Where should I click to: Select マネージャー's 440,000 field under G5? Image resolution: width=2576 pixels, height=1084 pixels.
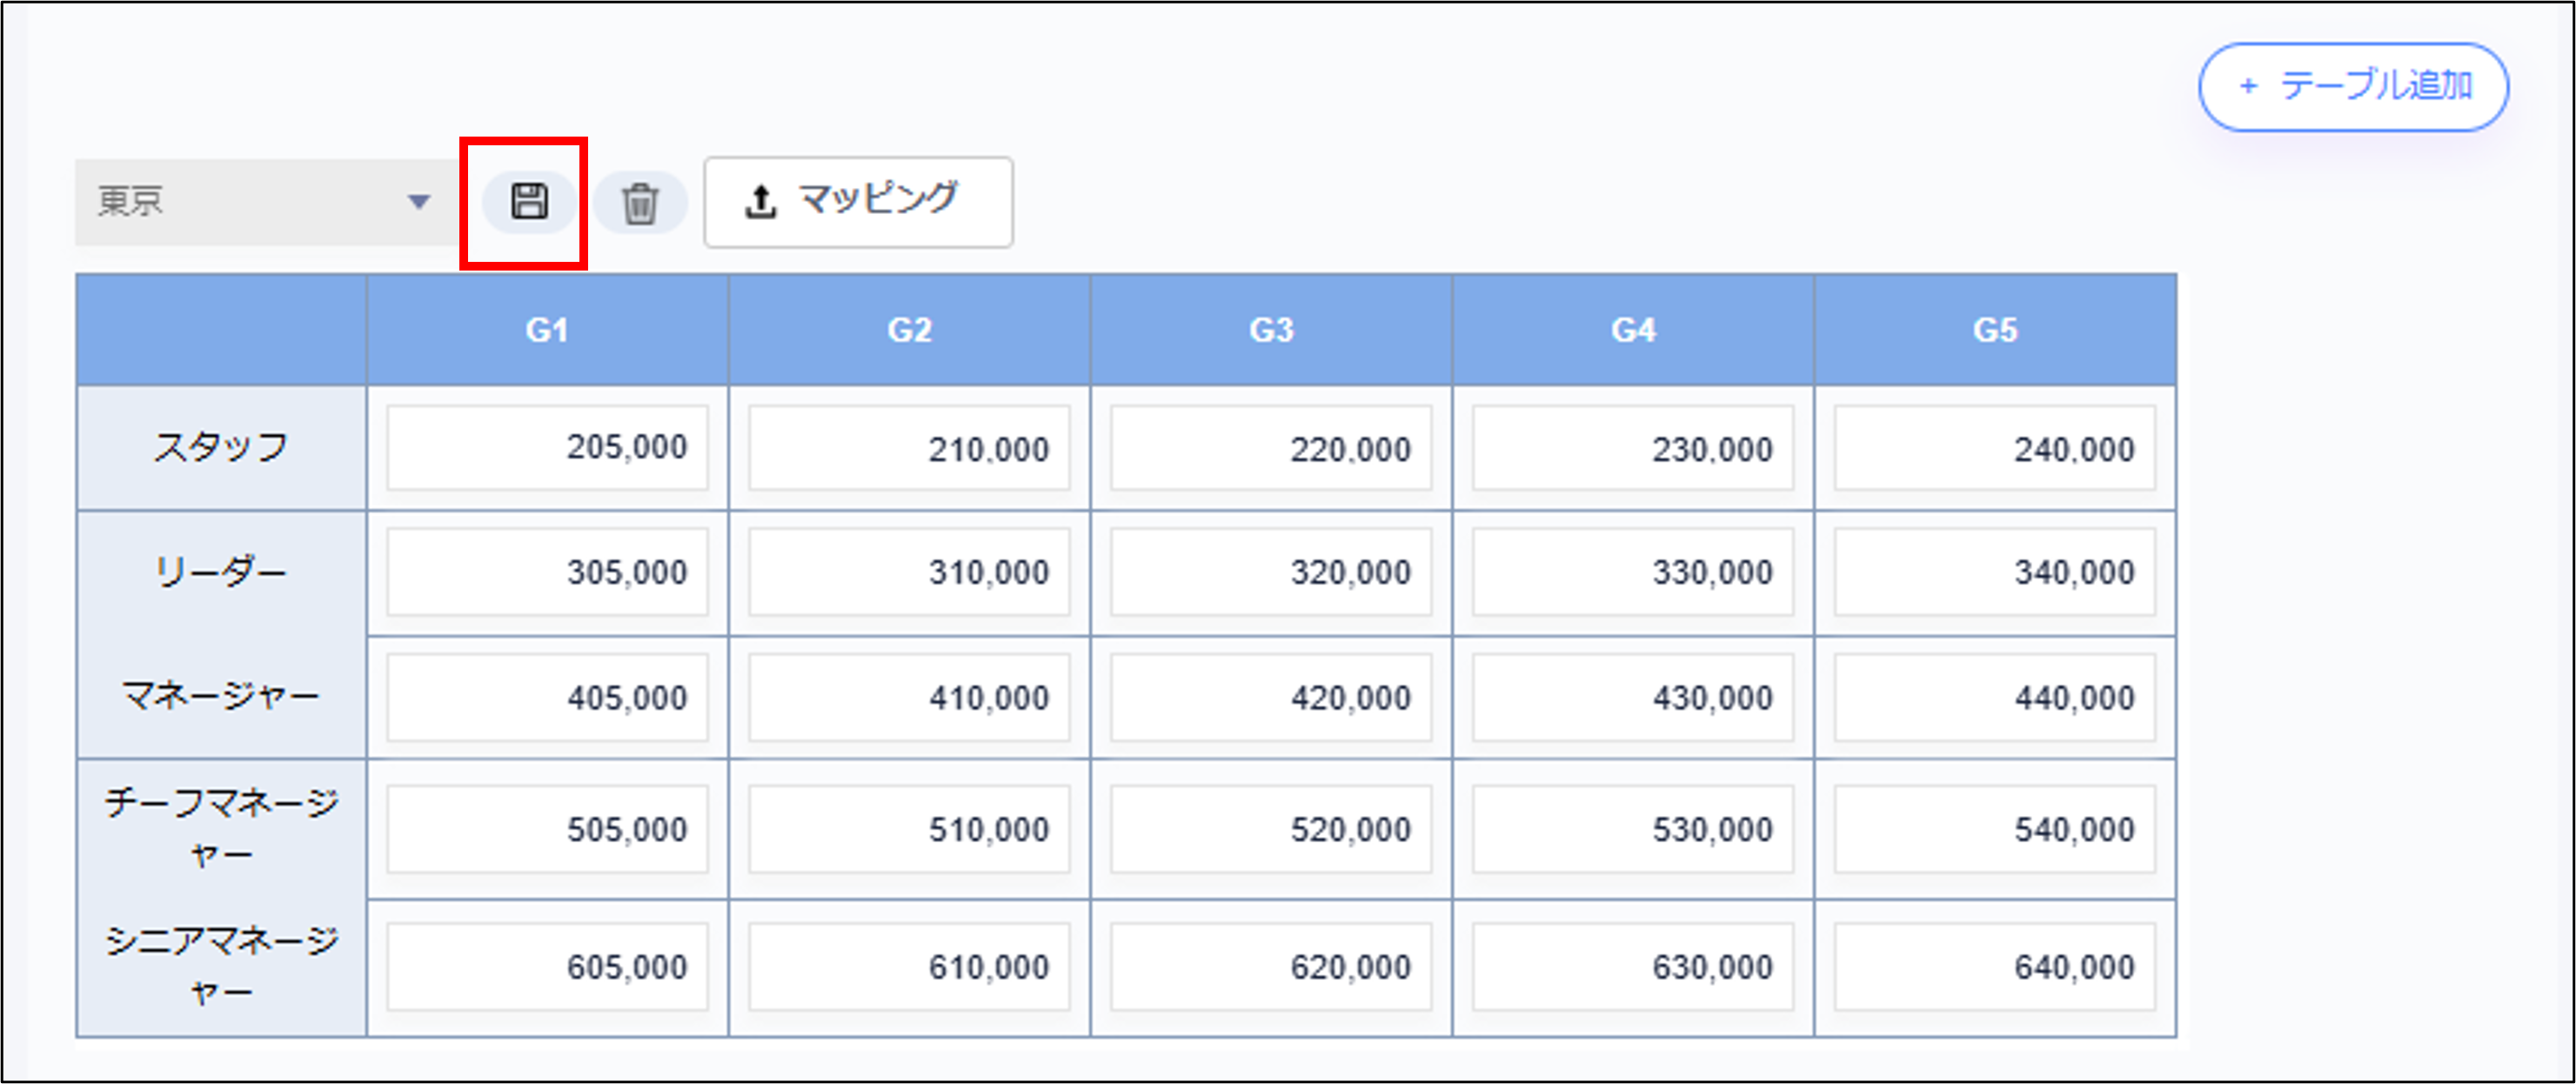[x=1993, y=698]
